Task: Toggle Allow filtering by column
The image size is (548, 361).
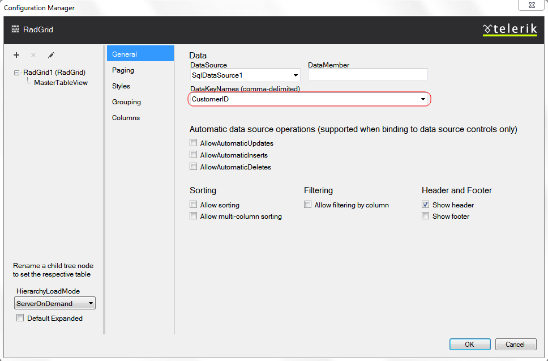Action: point(308,205)
